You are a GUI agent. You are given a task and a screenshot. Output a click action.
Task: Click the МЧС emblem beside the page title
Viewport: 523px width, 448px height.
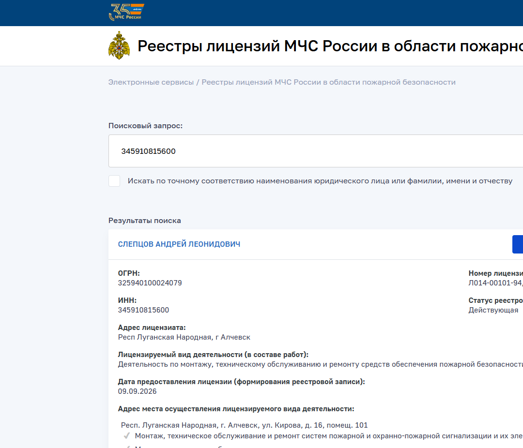[x=119, y=45]
